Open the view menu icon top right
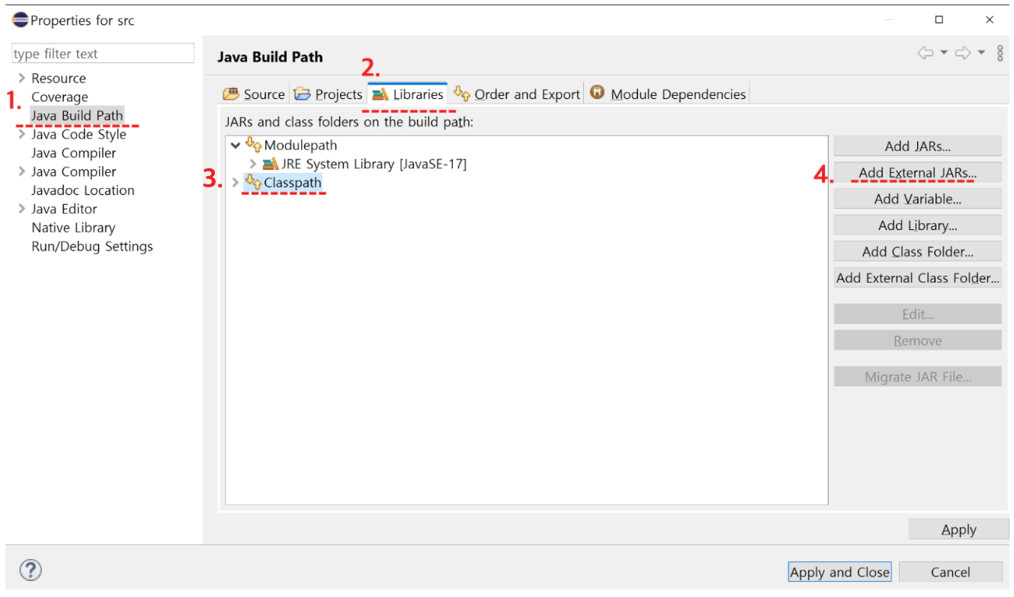The image size is (1014, 597). click(1000, 53)
